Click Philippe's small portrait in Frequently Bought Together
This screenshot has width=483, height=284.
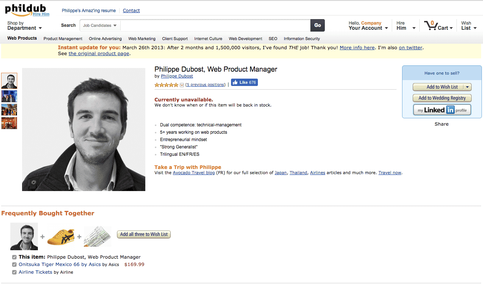pyautogui.click(x=24, y=236)
